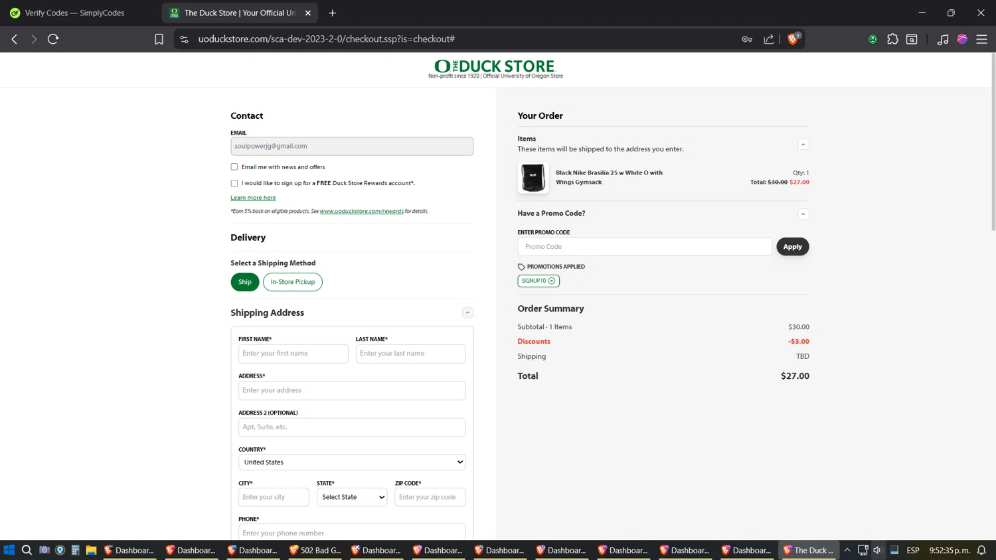Apply the promo code
Viewport: 996px width, 560px height.
[x=792, y=247]
